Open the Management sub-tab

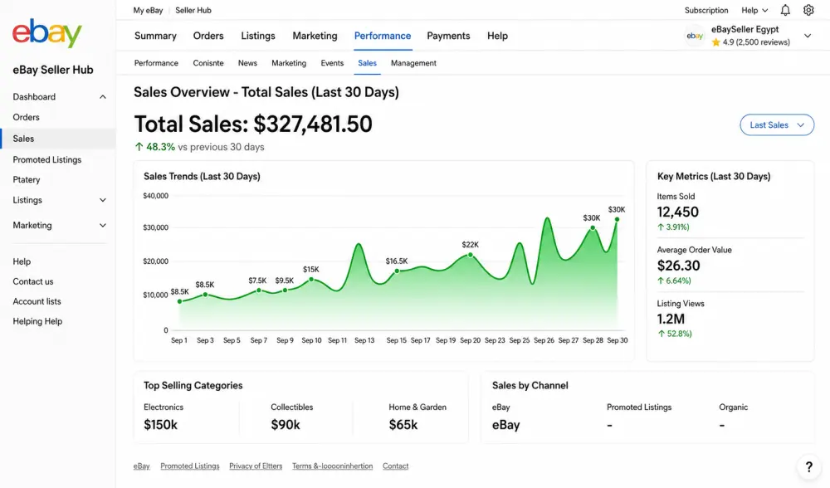tap(413, 63)
